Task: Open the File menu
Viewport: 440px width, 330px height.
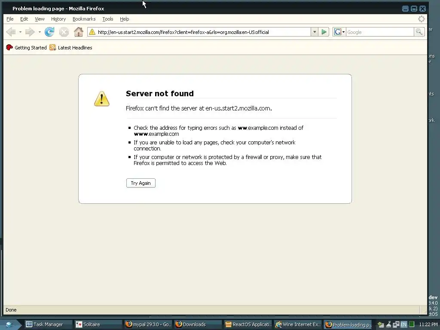Action: coord(10,19)
